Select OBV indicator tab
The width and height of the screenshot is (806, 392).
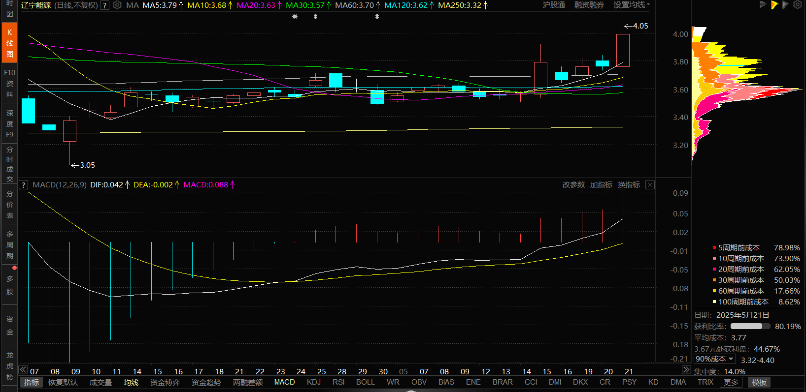419,382
